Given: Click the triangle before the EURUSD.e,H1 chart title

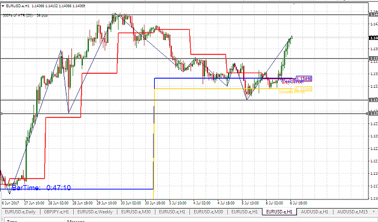Looking at the screenshot, I should click(3, 6).
